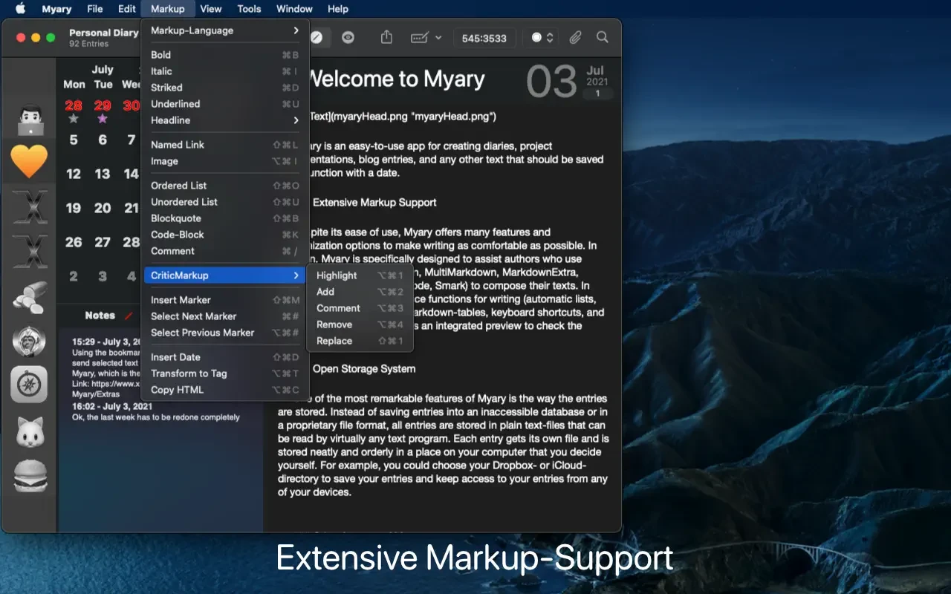Click the paperclip attachment icon
This screenshot has width=951, height=594.
point(575,37)
